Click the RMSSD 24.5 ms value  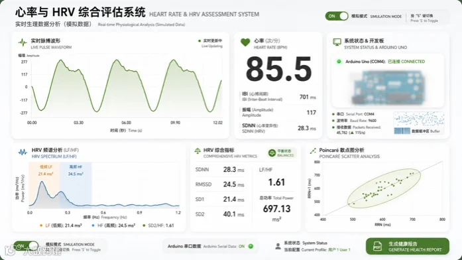[x=234, y=184]
